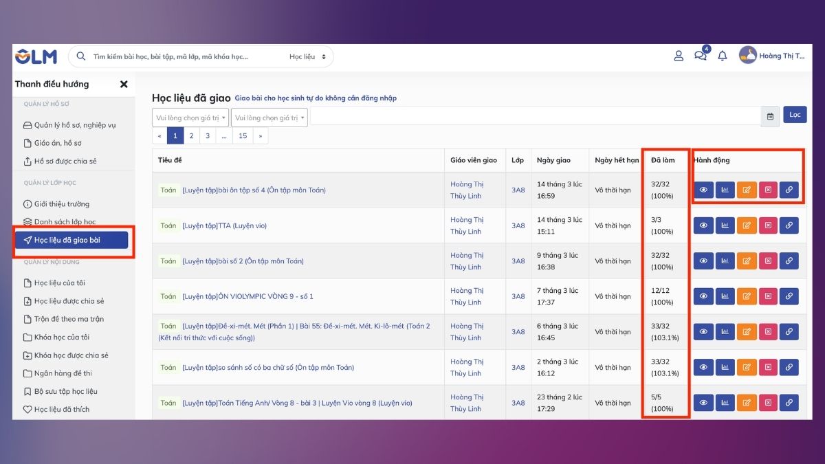
Task: Close the Thanh điều hướng sidebar
Action: coord(124,84)
